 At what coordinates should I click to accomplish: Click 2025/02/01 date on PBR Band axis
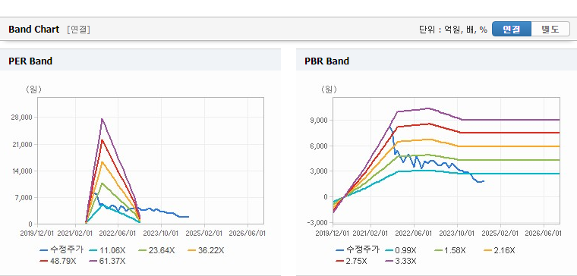(500, 234)
